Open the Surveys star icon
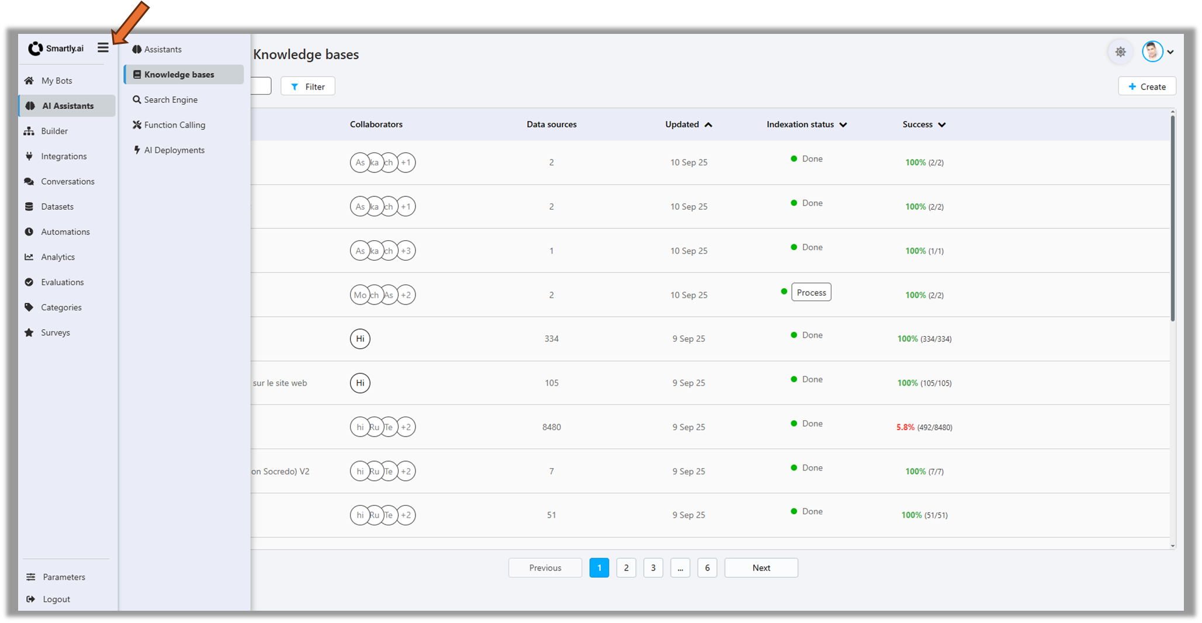 [x=29, y=332]
